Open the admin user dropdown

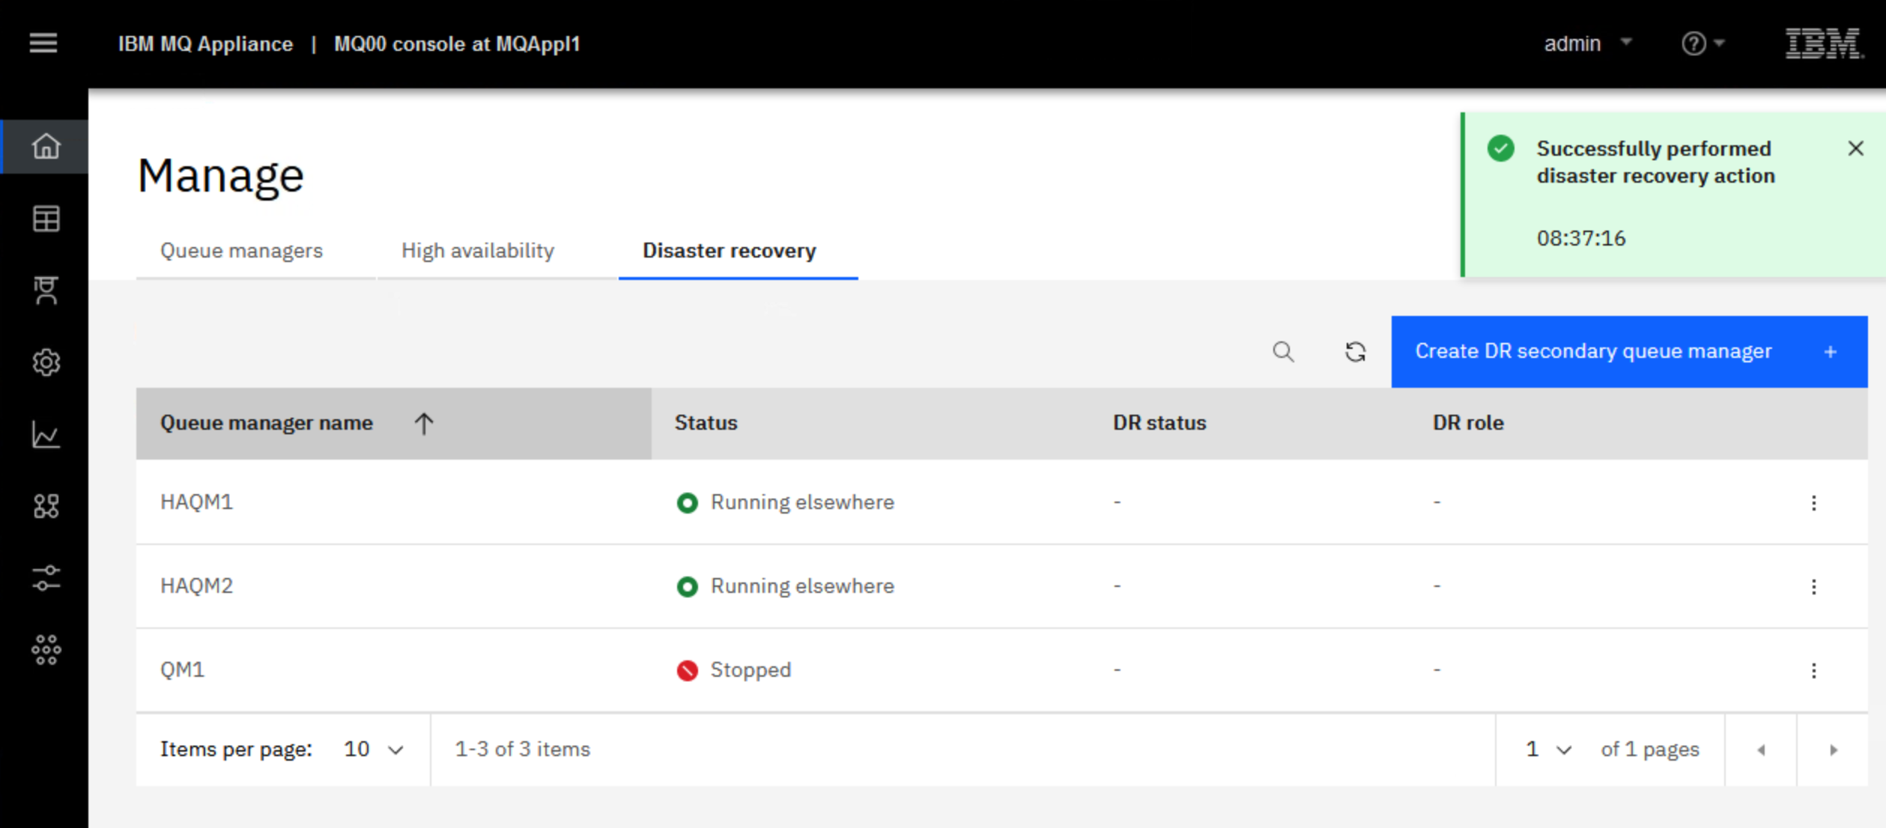click(1587, 43)
